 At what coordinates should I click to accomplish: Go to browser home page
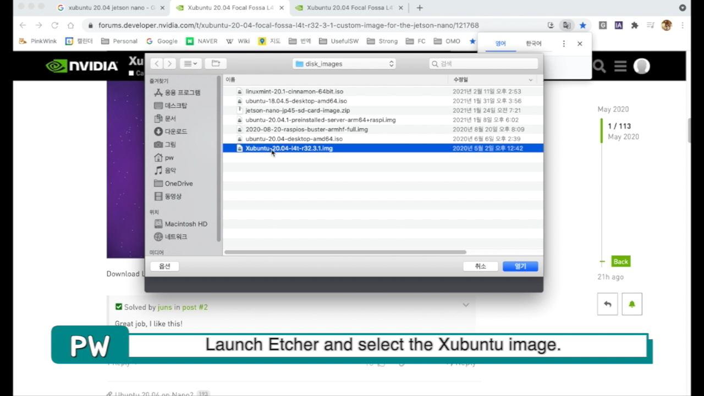70,25
